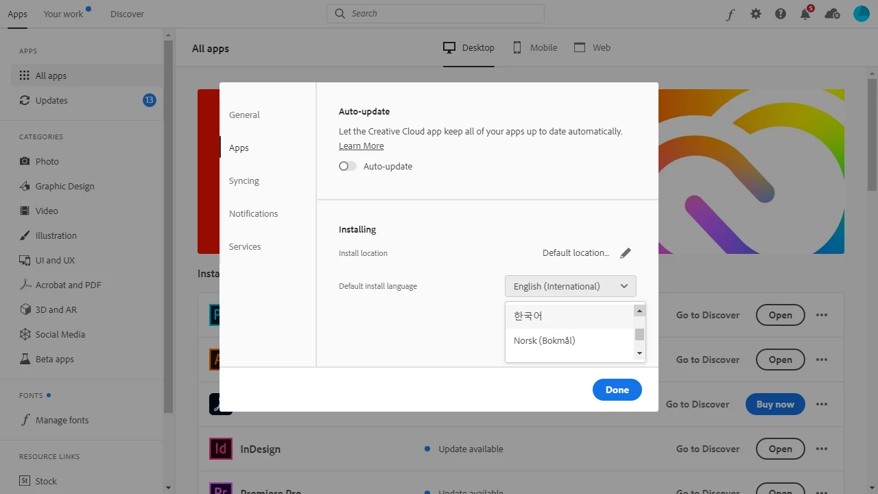The height and width of the screenshot is (494, 878).
Task: Switch to the Syncing preferences tab
Action: 244,181
